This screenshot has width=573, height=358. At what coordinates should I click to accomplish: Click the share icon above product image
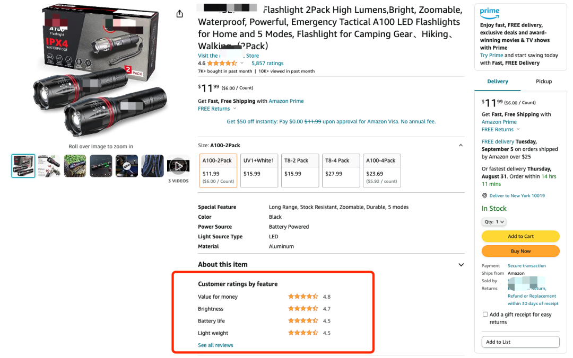tap(179, 14)
